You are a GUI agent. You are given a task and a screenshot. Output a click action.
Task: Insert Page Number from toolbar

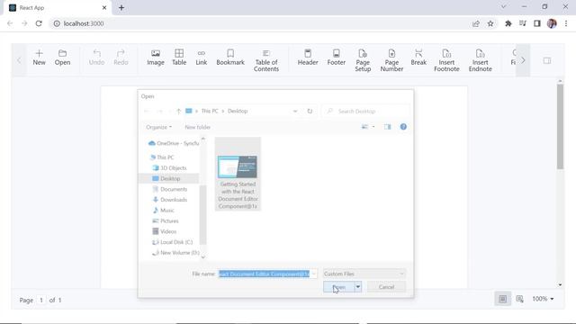(x=391, y=60)
